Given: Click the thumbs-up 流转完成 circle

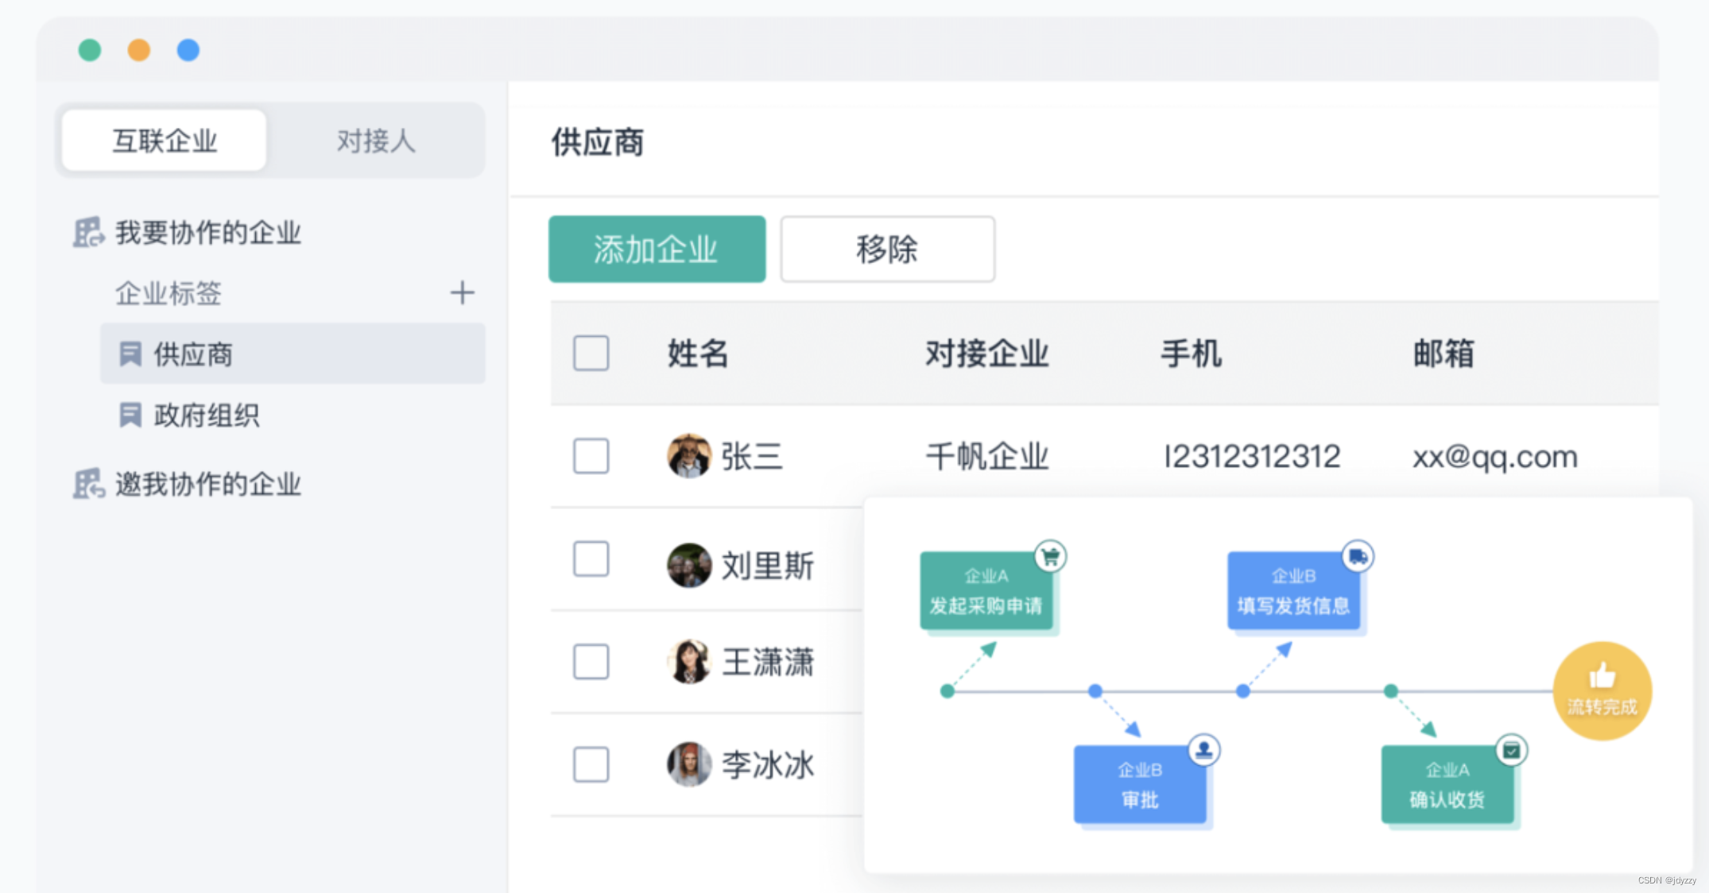Looking at the screenshot, I should (1602, 691).
